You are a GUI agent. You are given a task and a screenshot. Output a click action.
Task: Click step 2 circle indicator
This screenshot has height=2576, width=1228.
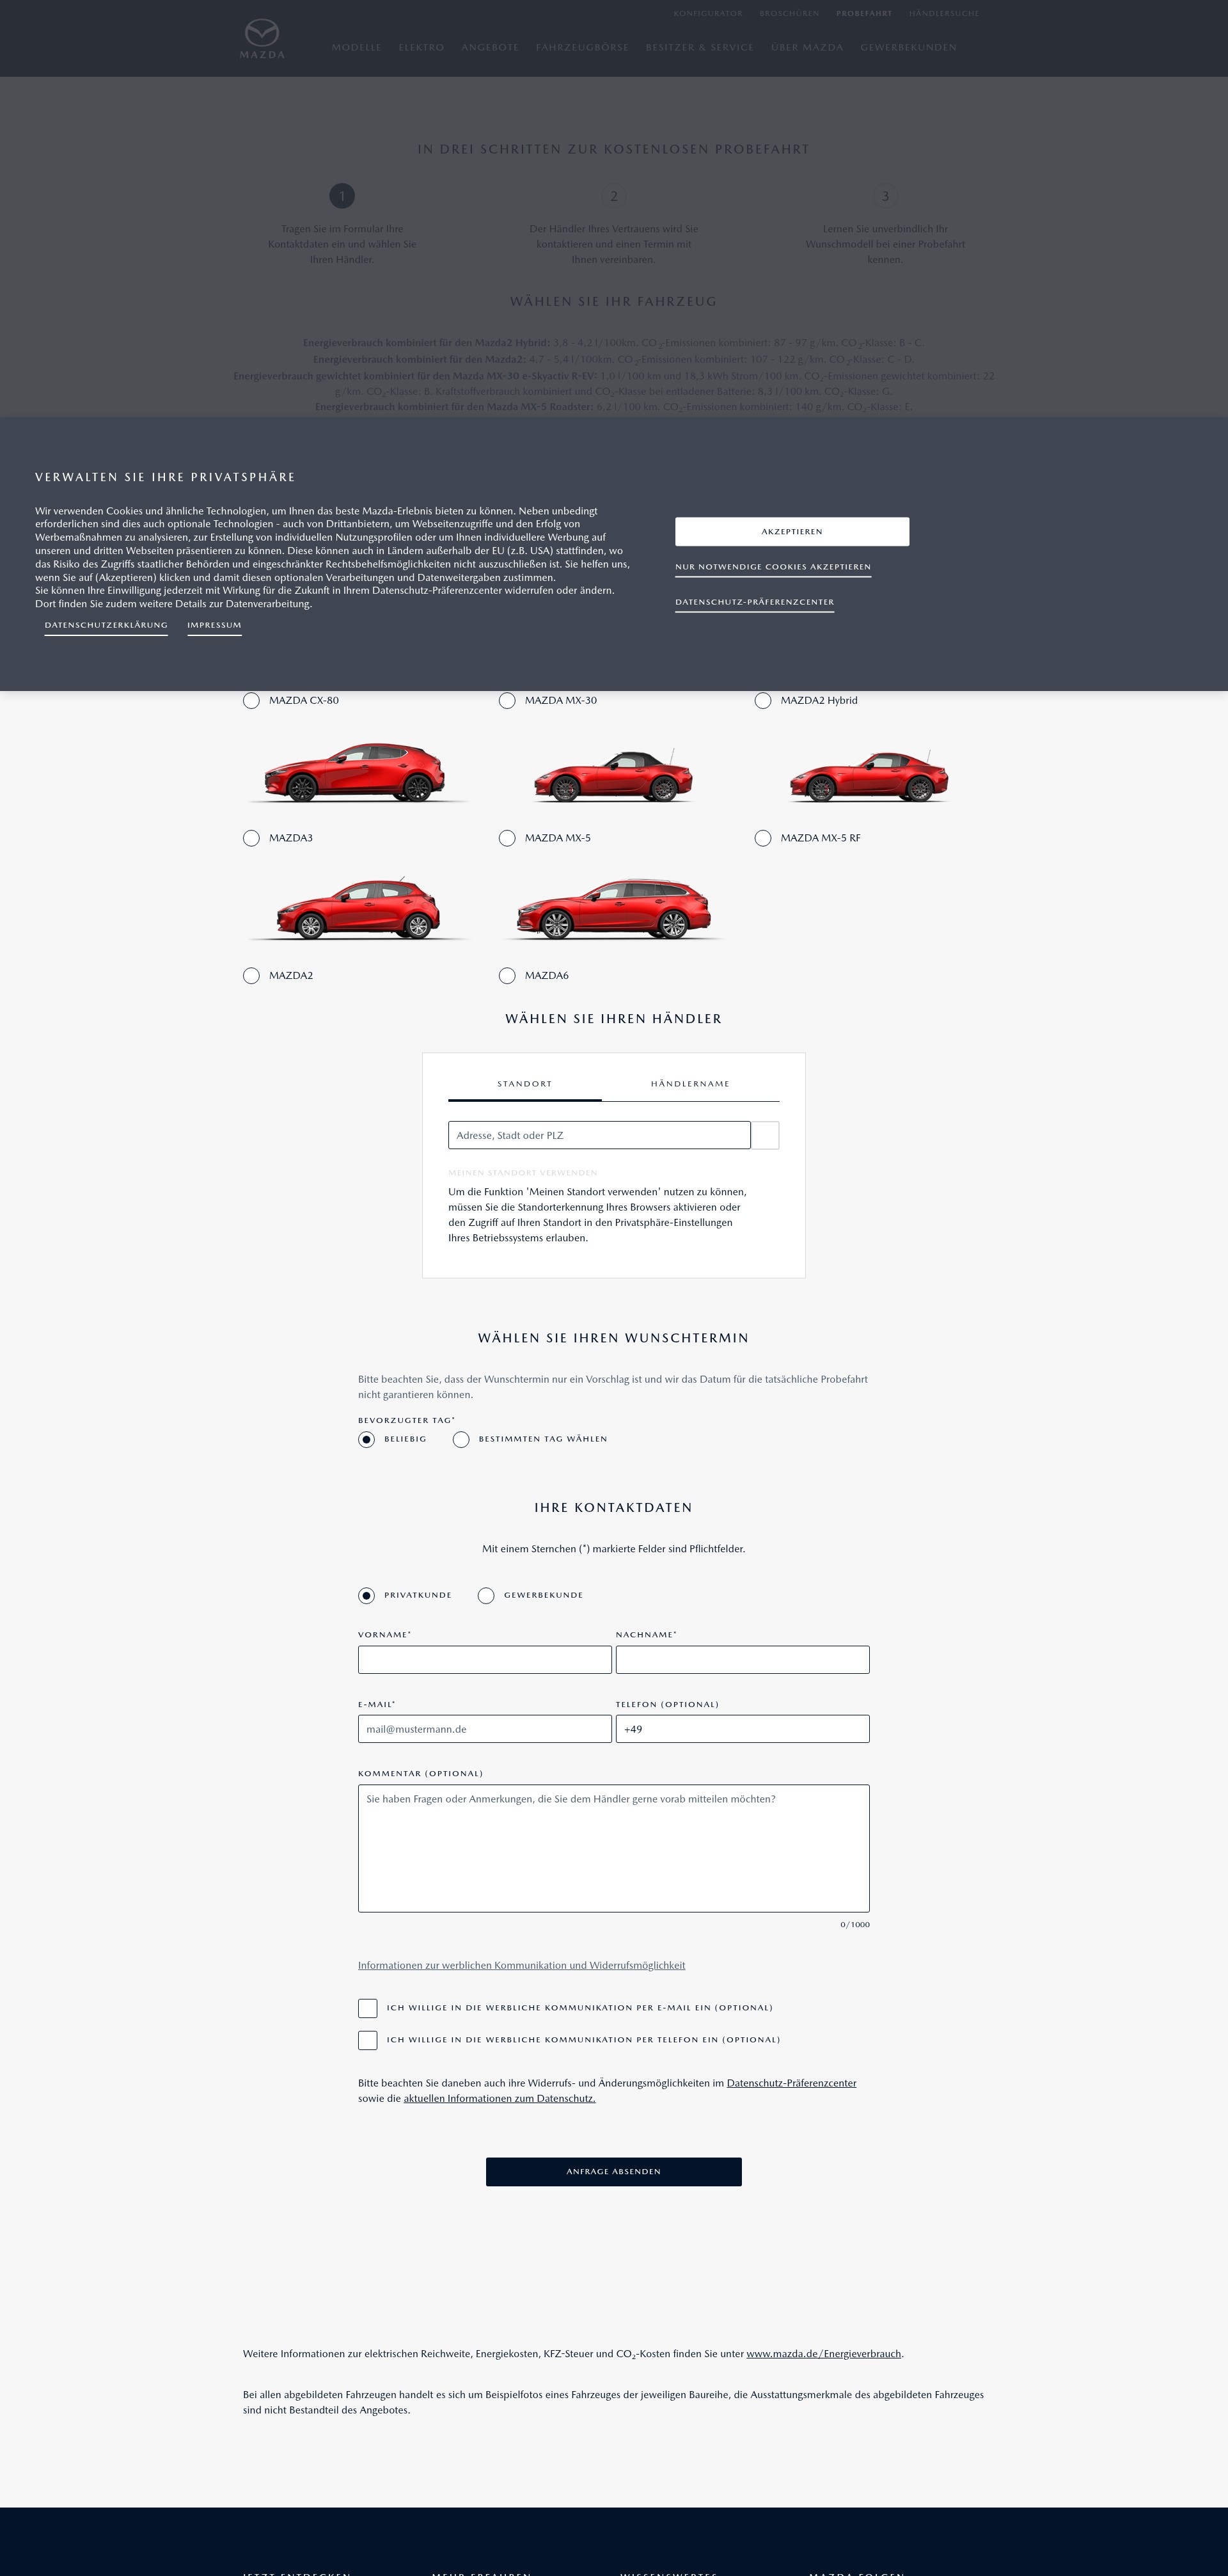[614, 196]
